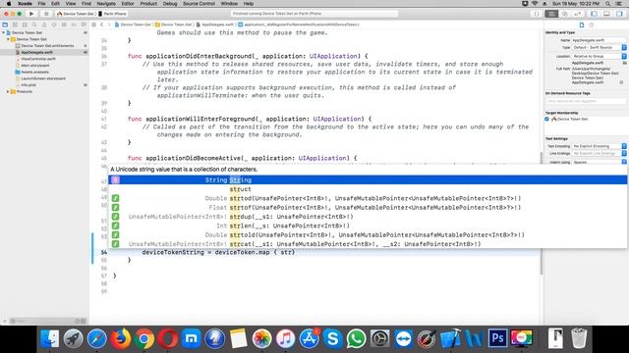Open the Product menu
The height and width of the screenshot is (353, 629).
click(x=148, y=4)
